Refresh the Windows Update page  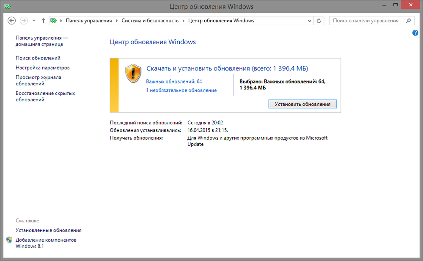[319, 21]
